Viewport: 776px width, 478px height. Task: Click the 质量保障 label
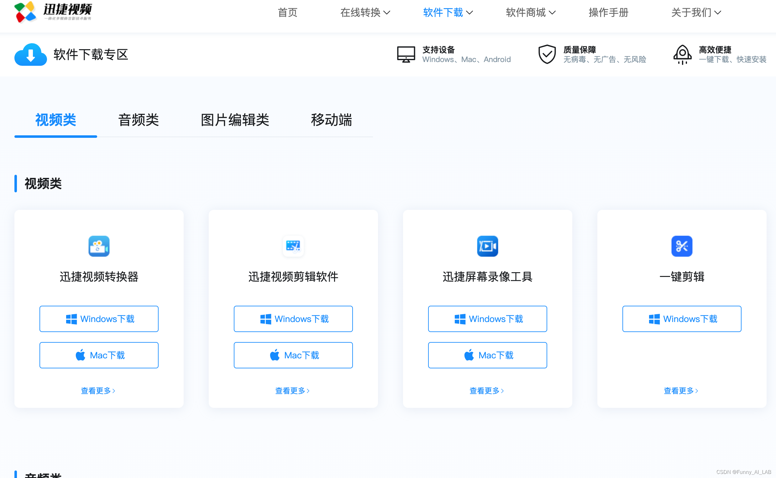(x=579, y=49)
